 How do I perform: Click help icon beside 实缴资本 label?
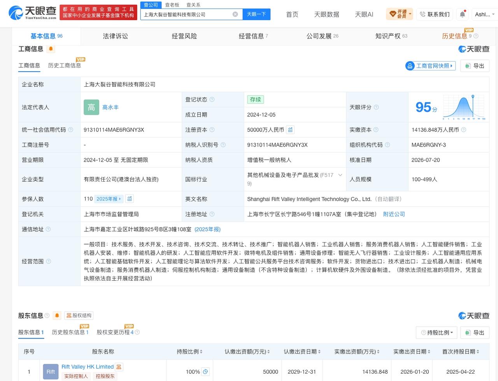[376, 130]
